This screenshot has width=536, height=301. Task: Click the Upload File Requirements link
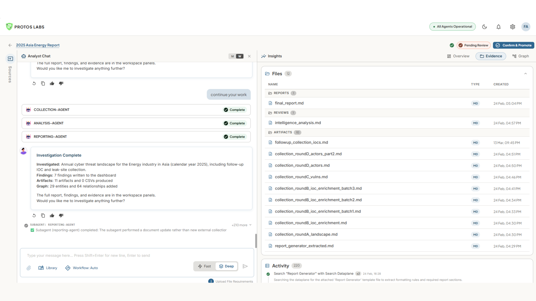[234, 281]
